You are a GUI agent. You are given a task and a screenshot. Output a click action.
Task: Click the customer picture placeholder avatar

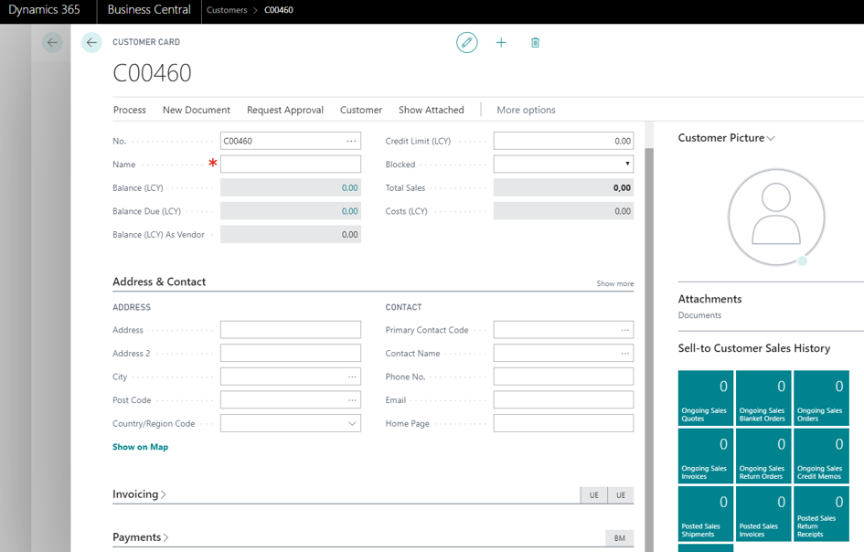[776, 218]
